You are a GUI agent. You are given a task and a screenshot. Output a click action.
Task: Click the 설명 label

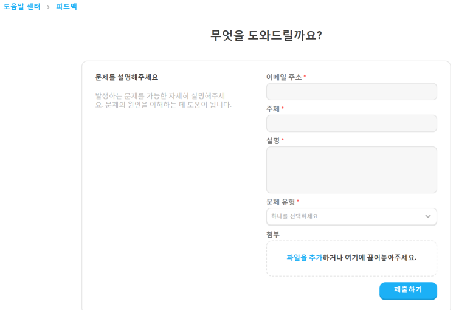[x=273, y=141]
